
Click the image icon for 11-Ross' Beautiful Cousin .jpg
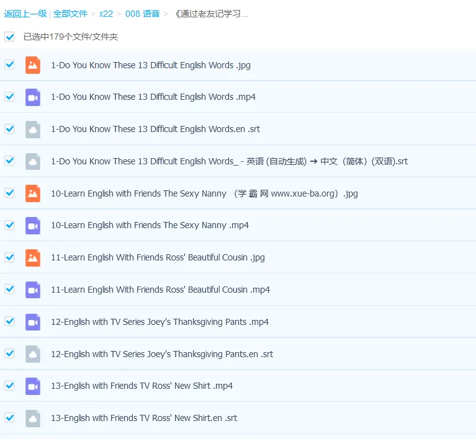(x=33, y=257)
